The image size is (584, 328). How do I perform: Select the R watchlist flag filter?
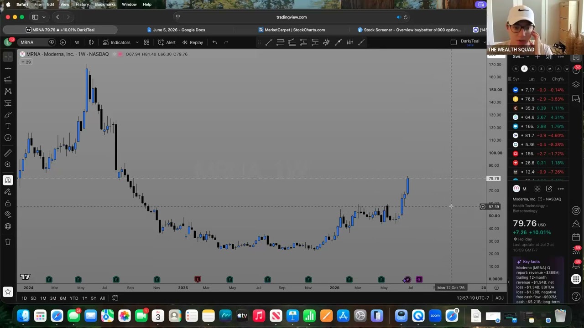pyautogui.click(x=516, y=69)
